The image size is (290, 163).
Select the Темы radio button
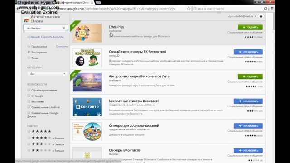(29, 58)
